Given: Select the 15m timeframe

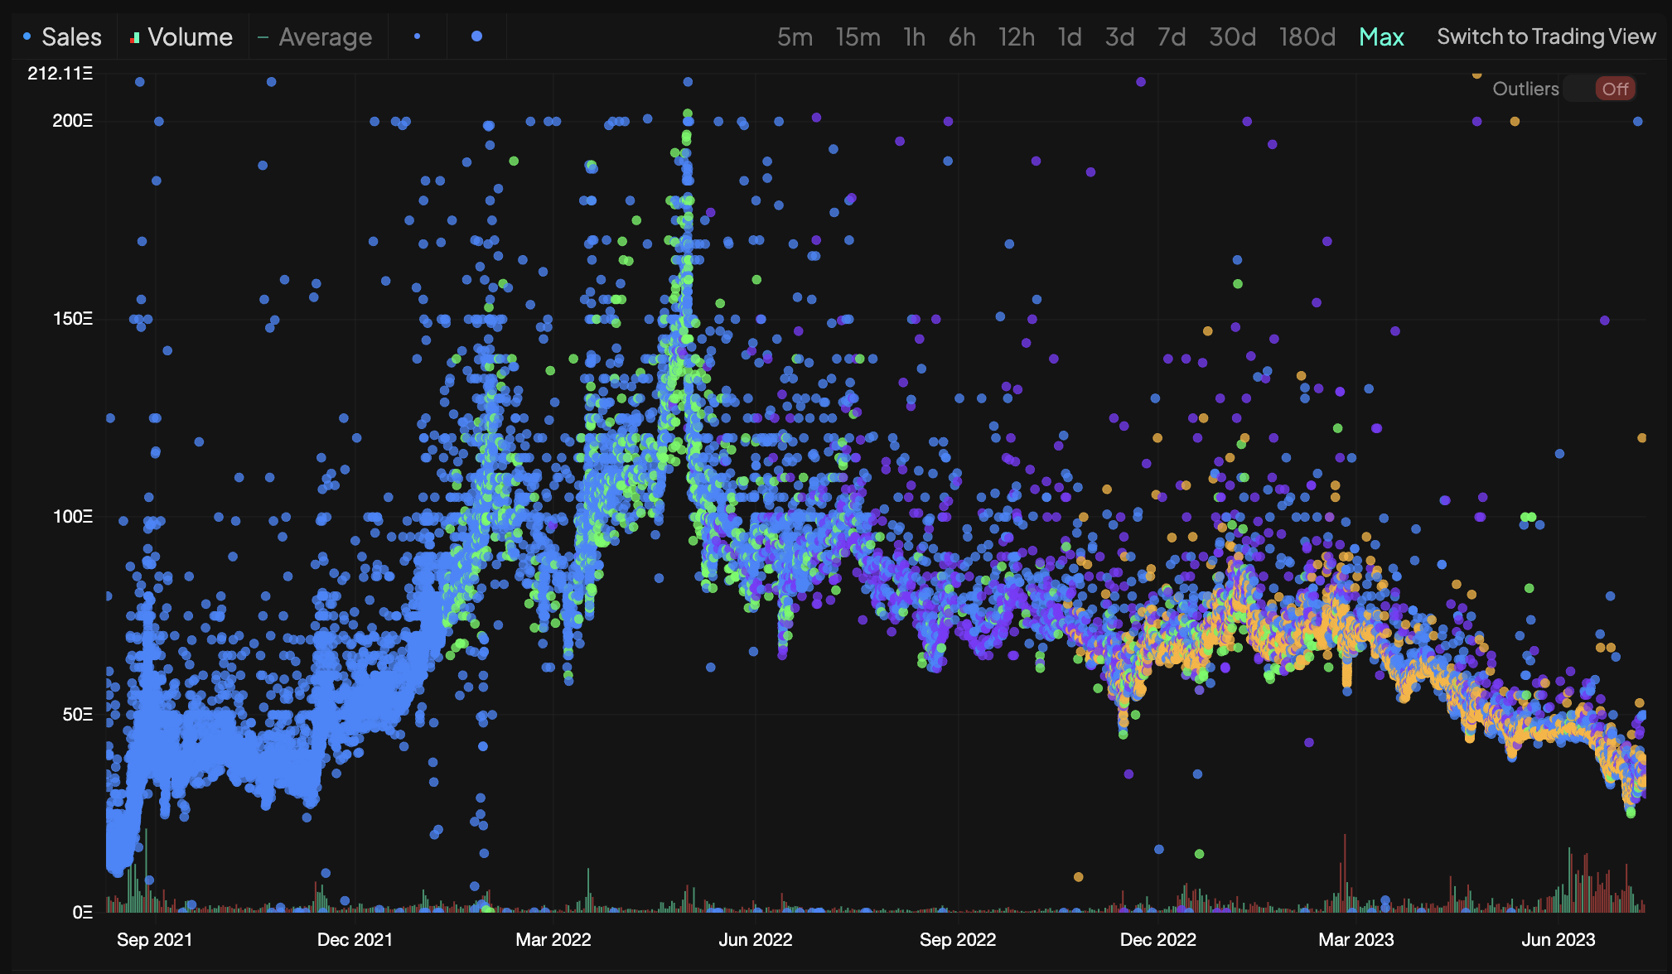Looking at the screenshot, I should click(858, 36).
